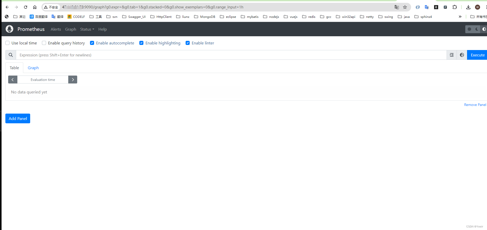Expand the Status dropdown menu
This screenshot has width=487, height=230.
87,29
